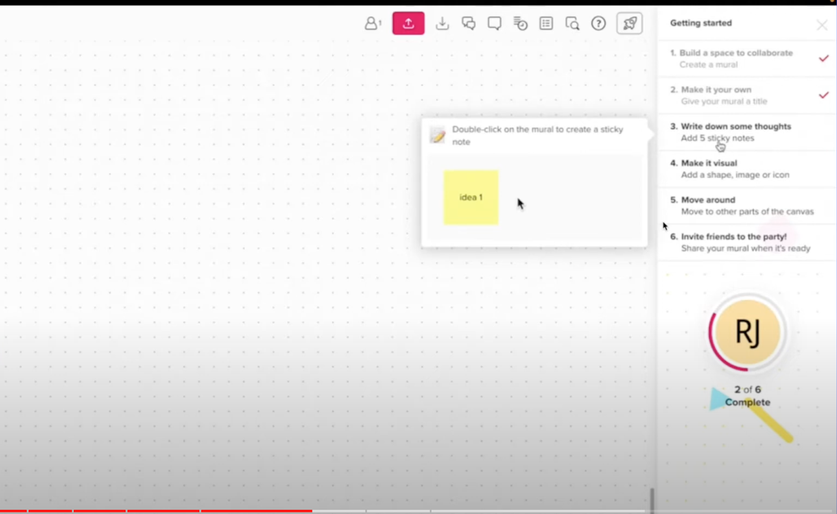The image size is (837, 514).
Task: Click the RJ avatar progress circle
Action: coord(748,332)
